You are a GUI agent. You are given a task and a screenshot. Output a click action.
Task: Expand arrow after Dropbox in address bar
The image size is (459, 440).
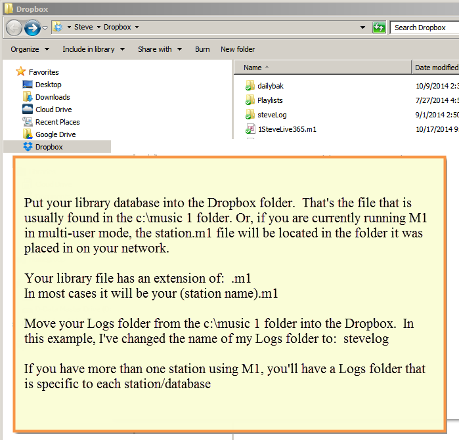click(137, 27)
